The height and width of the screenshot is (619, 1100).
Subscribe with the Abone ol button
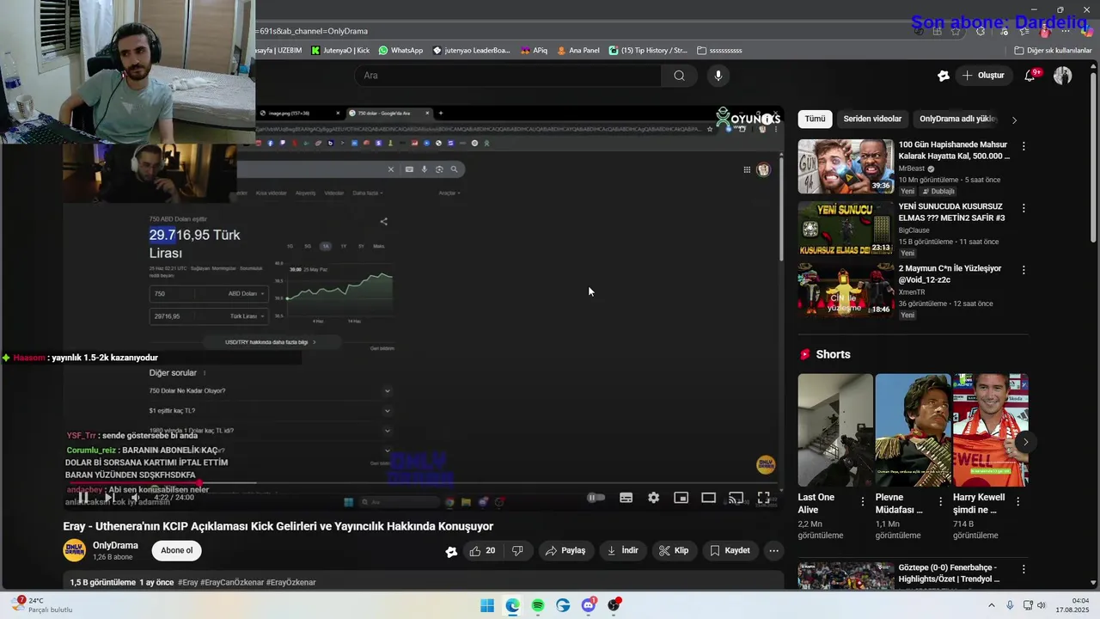tap(177, 550)
